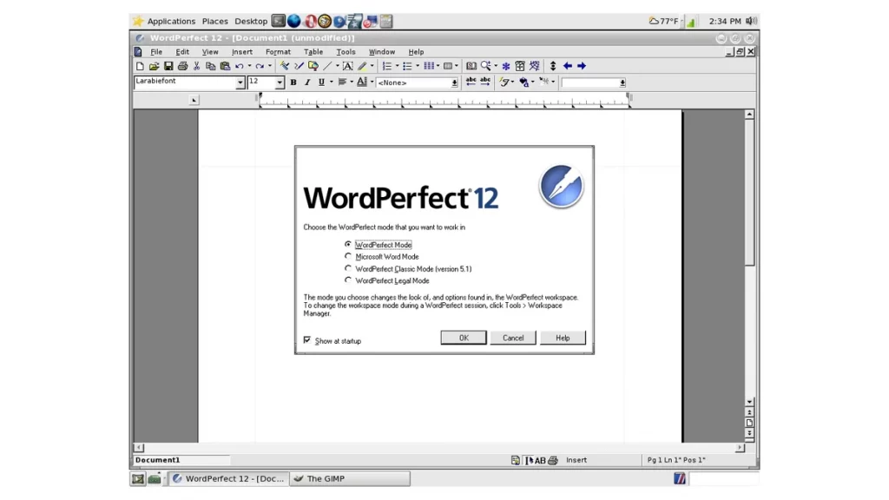Select Microsoft Word Mode option
Screen dimensions: 889x500
tap(348, 257)
